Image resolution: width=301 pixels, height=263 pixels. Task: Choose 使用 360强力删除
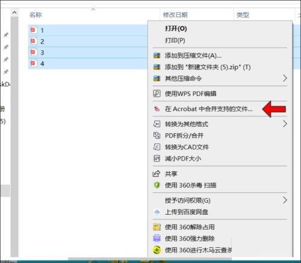[x=220, y=238]
